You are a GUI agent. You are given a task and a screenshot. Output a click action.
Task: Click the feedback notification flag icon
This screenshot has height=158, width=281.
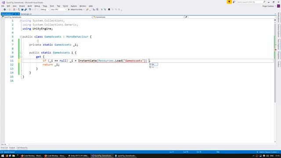click(229, 2)
